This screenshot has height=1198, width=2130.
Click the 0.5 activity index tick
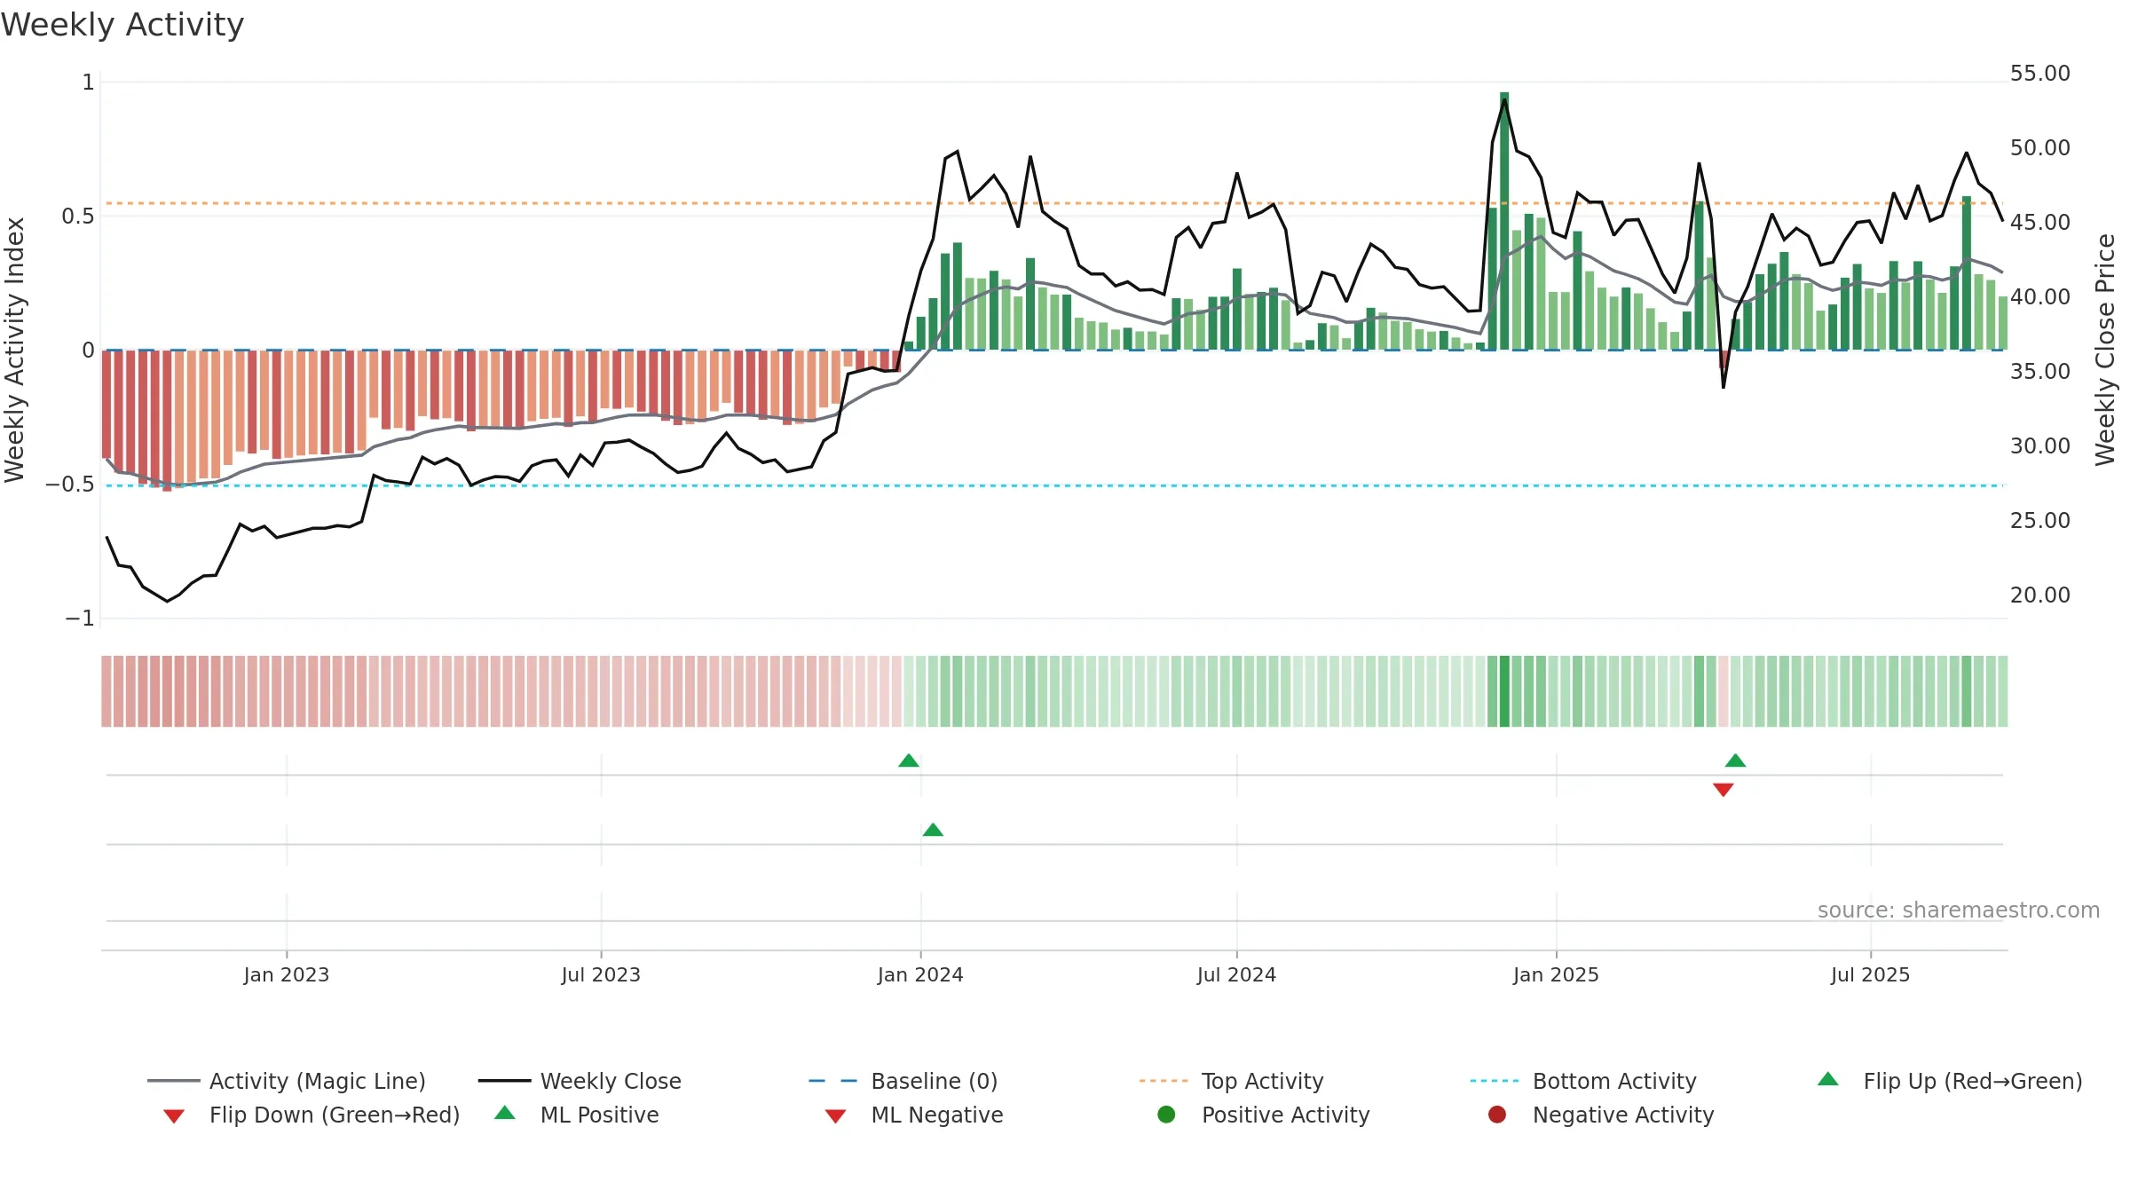click(x=77, y=216)
